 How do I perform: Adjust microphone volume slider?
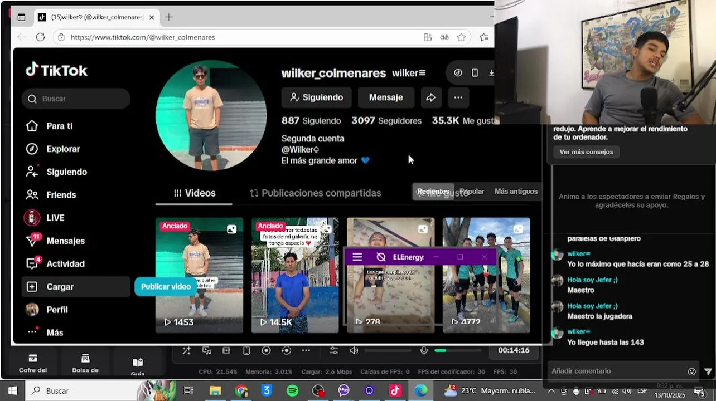tap(458, 350)
